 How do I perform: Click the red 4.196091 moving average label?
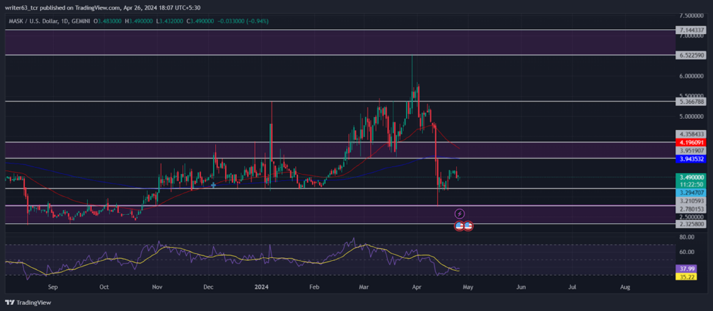click(x=690, y=143)
